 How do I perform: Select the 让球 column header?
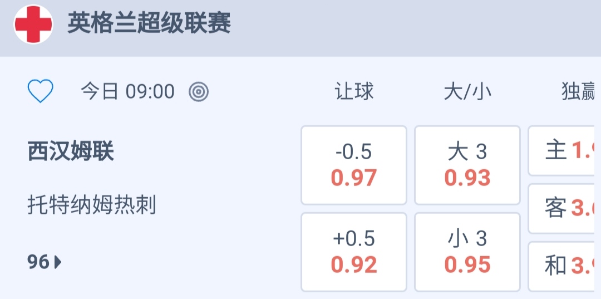click(354, 91)
